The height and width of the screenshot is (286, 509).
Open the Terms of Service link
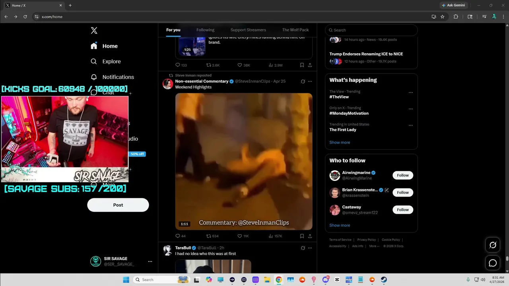pyautogui.click(x=340, y=240)
